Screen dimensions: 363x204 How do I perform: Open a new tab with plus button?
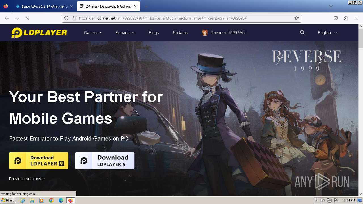pyautogui.click(x=146, y=6)
